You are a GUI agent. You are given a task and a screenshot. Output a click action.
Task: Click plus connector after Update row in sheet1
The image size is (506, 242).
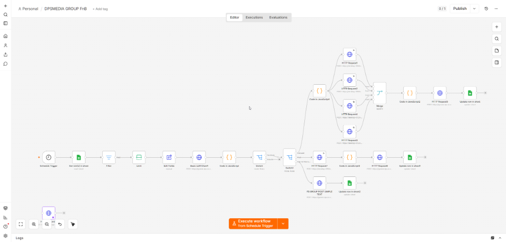point(425,157)
